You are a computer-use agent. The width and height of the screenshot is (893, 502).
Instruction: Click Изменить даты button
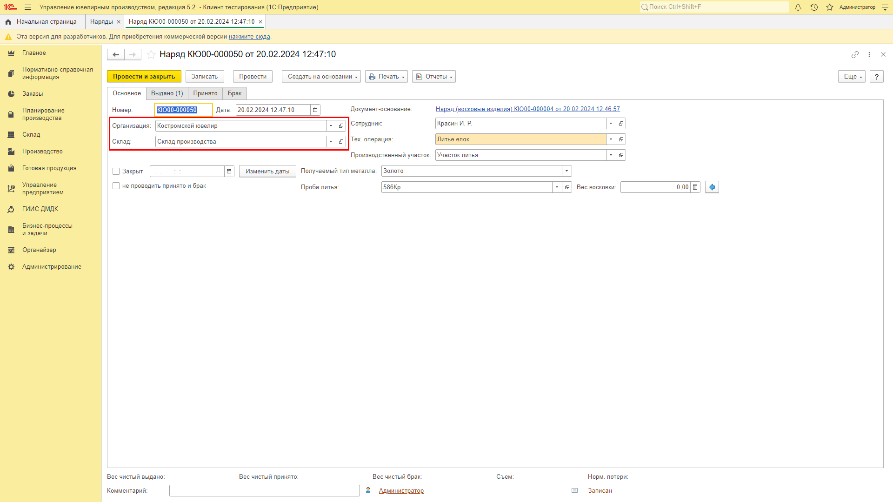[267, 172]
